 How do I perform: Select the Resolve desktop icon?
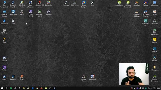pos(154,59)
